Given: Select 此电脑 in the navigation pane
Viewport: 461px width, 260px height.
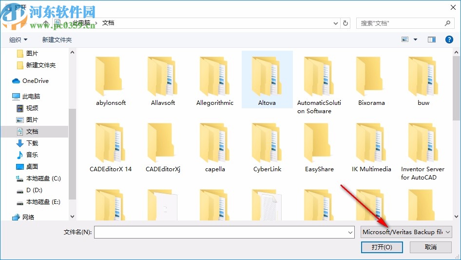Looking at the screenshot, I should tap(31, 96).
